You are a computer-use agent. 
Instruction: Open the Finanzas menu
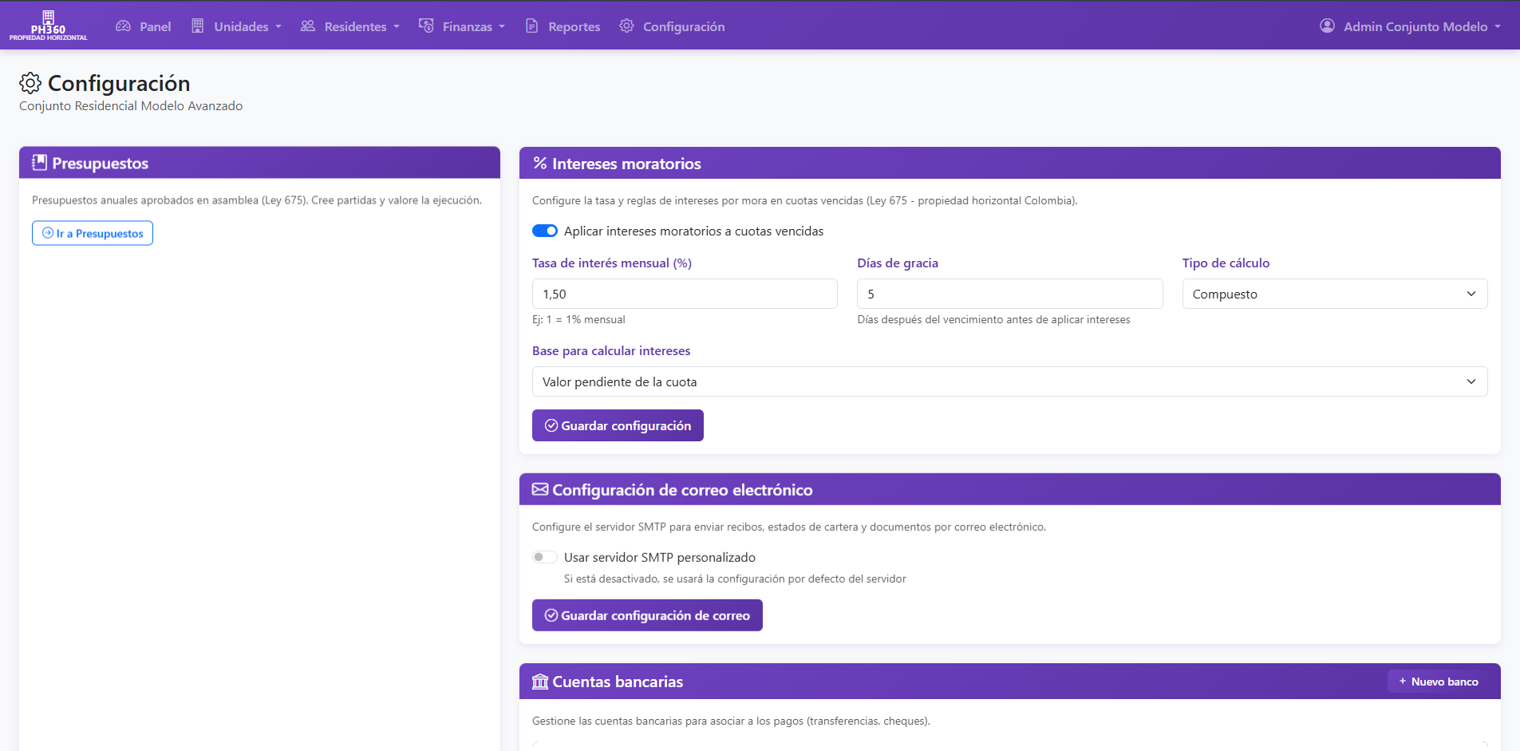coord(462,26)
